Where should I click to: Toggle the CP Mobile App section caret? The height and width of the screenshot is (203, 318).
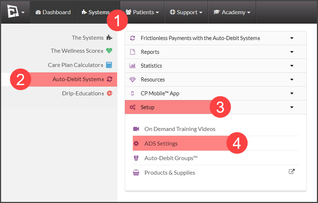(292, 93)
